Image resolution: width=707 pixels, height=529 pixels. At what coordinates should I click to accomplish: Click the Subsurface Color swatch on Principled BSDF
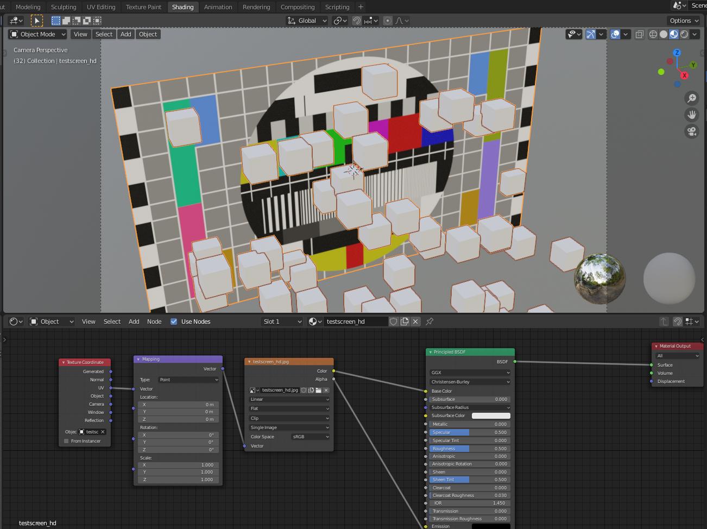pos(491,415)
